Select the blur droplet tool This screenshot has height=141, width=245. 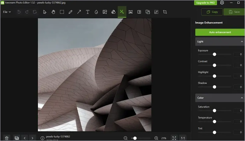96,12
